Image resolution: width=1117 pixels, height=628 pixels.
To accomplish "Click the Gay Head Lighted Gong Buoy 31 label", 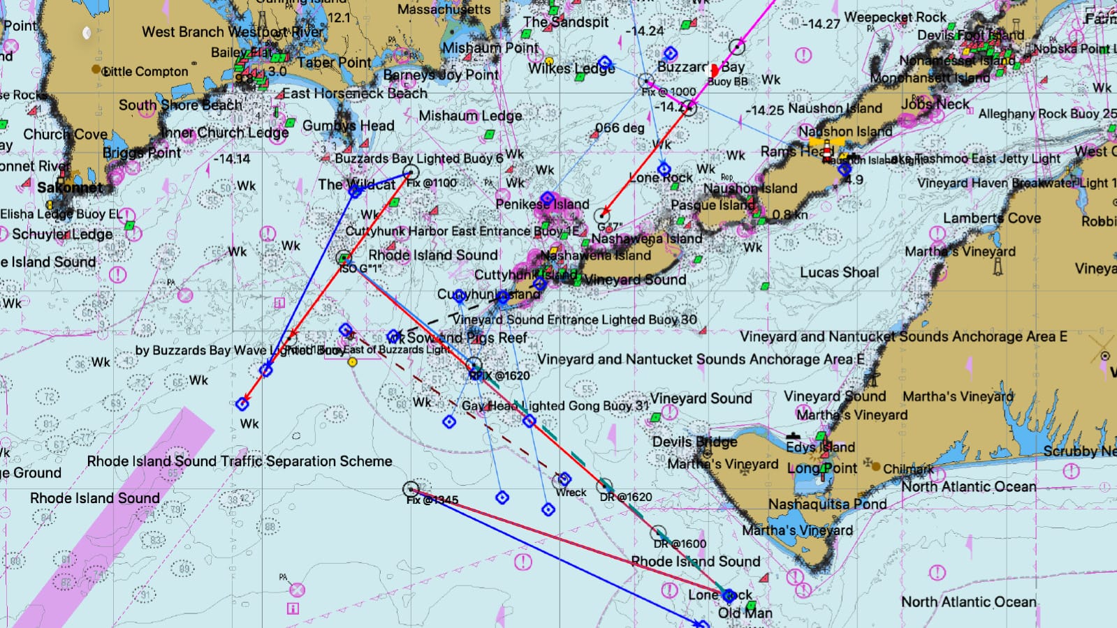I will click(x=555, y=405).
